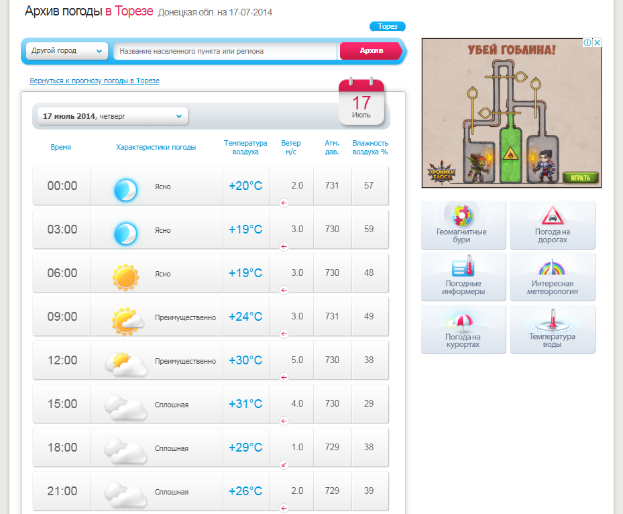This screenshot has width=623, height=514.
Task: Click the moon icon in the 00:00 row
Action: pyautogui.click(x=125, y=190)
